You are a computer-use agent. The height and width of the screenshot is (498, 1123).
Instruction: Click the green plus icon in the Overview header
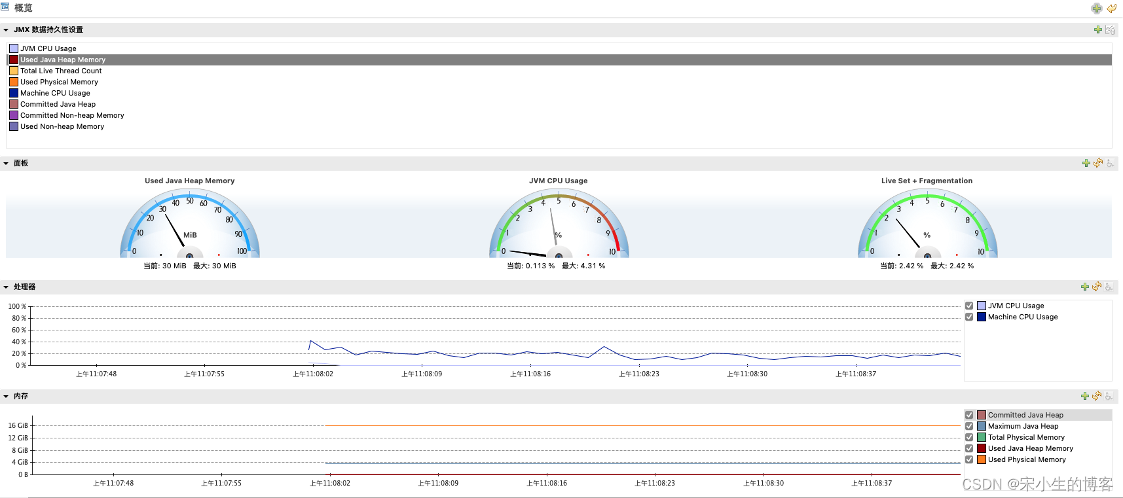(1096, 9)
